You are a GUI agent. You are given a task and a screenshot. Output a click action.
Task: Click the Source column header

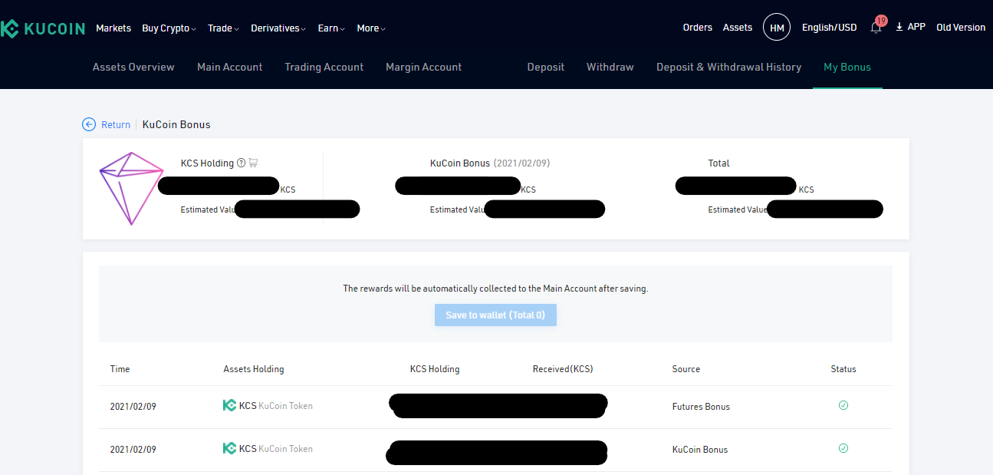(686, 369)
